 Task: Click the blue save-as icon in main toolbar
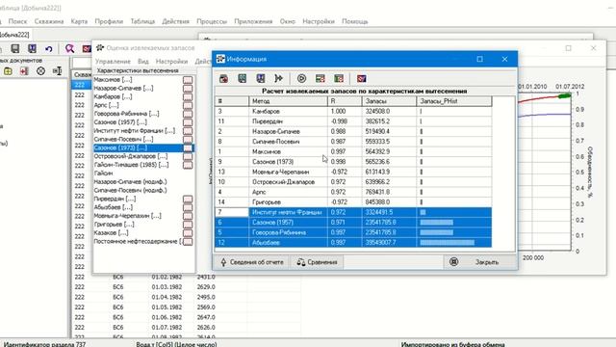(x=32, y=48)
